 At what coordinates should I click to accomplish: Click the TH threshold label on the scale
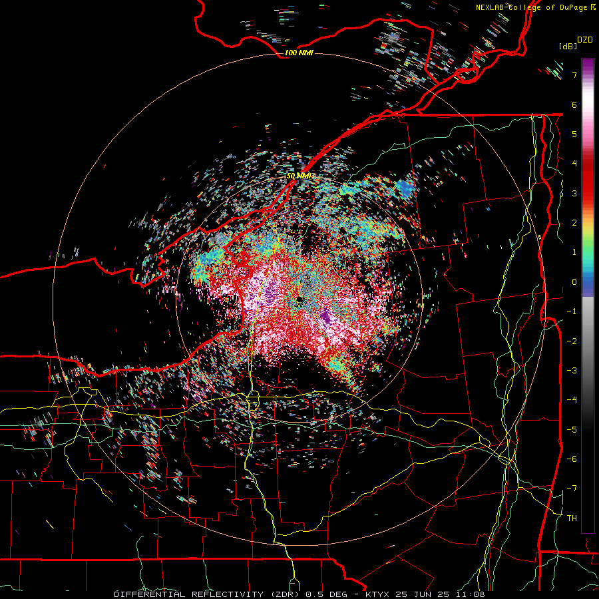(x=572, y=518)
